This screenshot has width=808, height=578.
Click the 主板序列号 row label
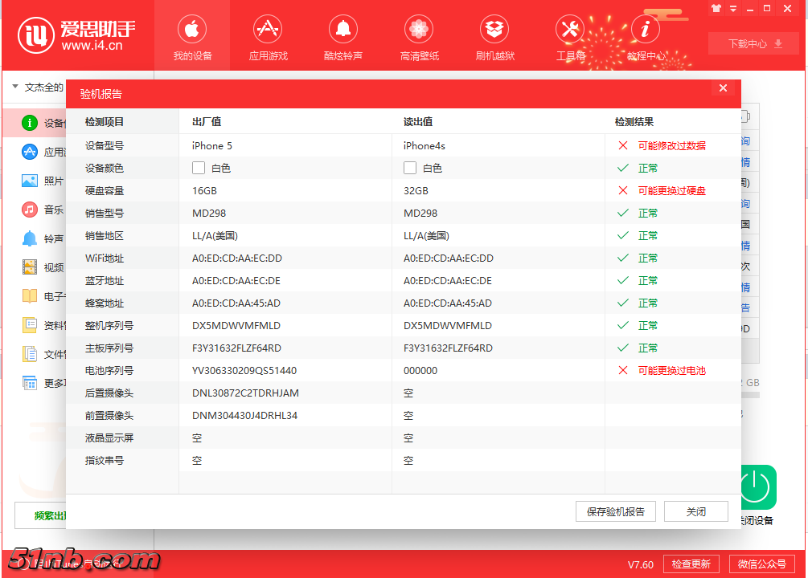click(x=109, y=348)
